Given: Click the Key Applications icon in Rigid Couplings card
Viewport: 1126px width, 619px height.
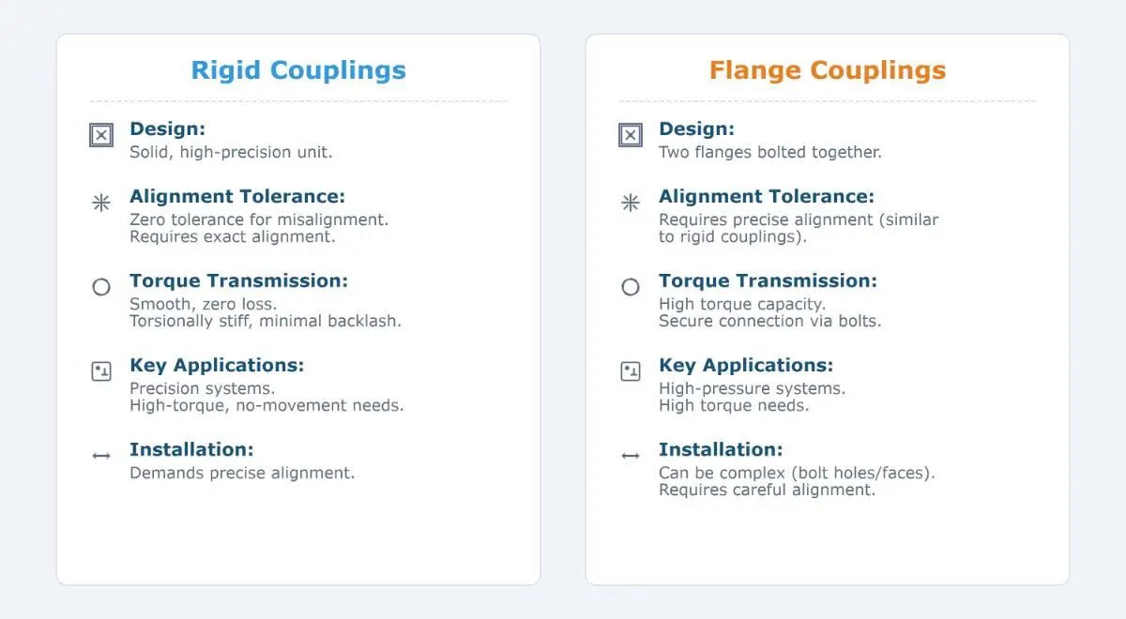Looking at the screenshot, I should [x=101, y=371].
